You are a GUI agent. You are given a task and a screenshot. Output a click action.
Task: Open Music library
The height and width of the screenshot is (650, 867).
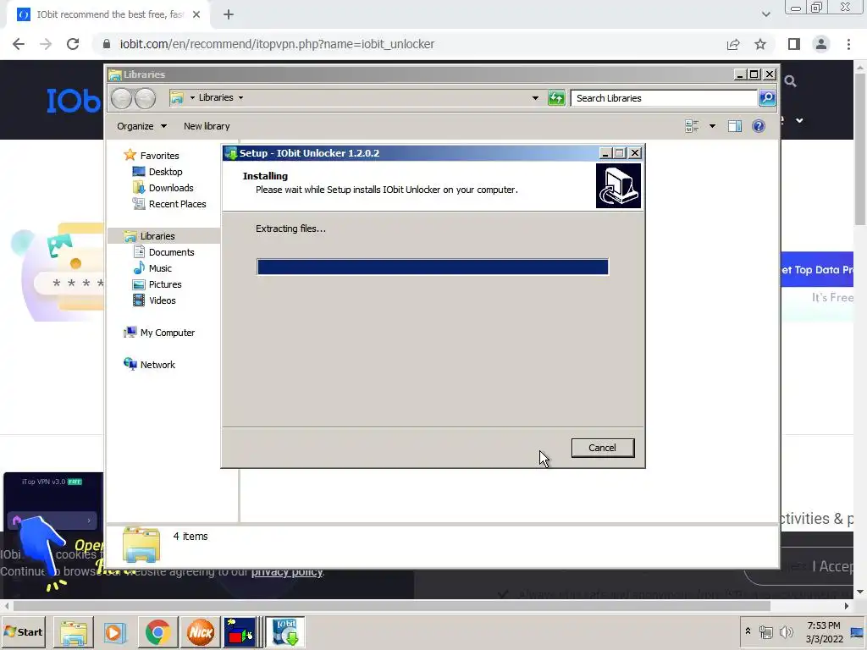point(160,268)
